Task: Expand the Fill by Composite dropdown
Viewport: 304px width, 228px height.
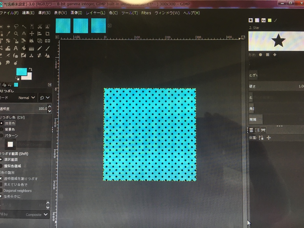Action: point(37,215)
